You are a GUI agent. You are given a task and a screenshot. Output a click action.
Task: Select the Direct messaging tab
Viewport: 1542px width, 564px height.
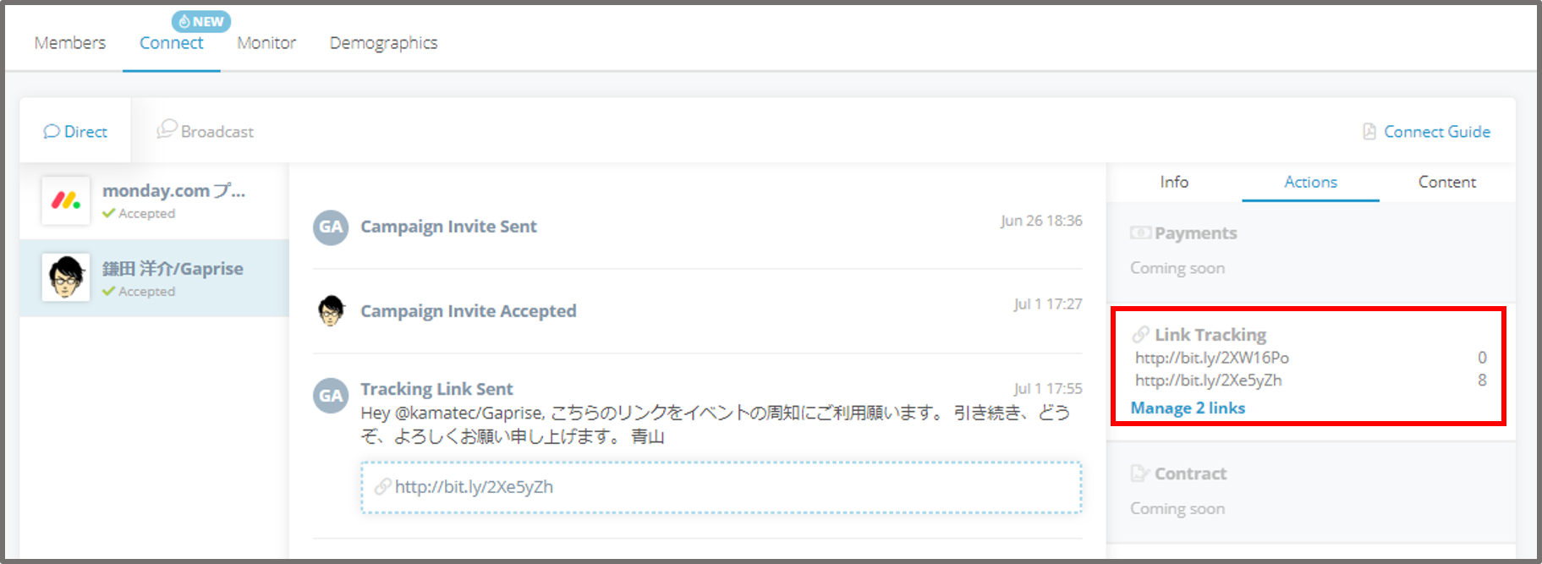pyautogui.click(x=75, y=132)
